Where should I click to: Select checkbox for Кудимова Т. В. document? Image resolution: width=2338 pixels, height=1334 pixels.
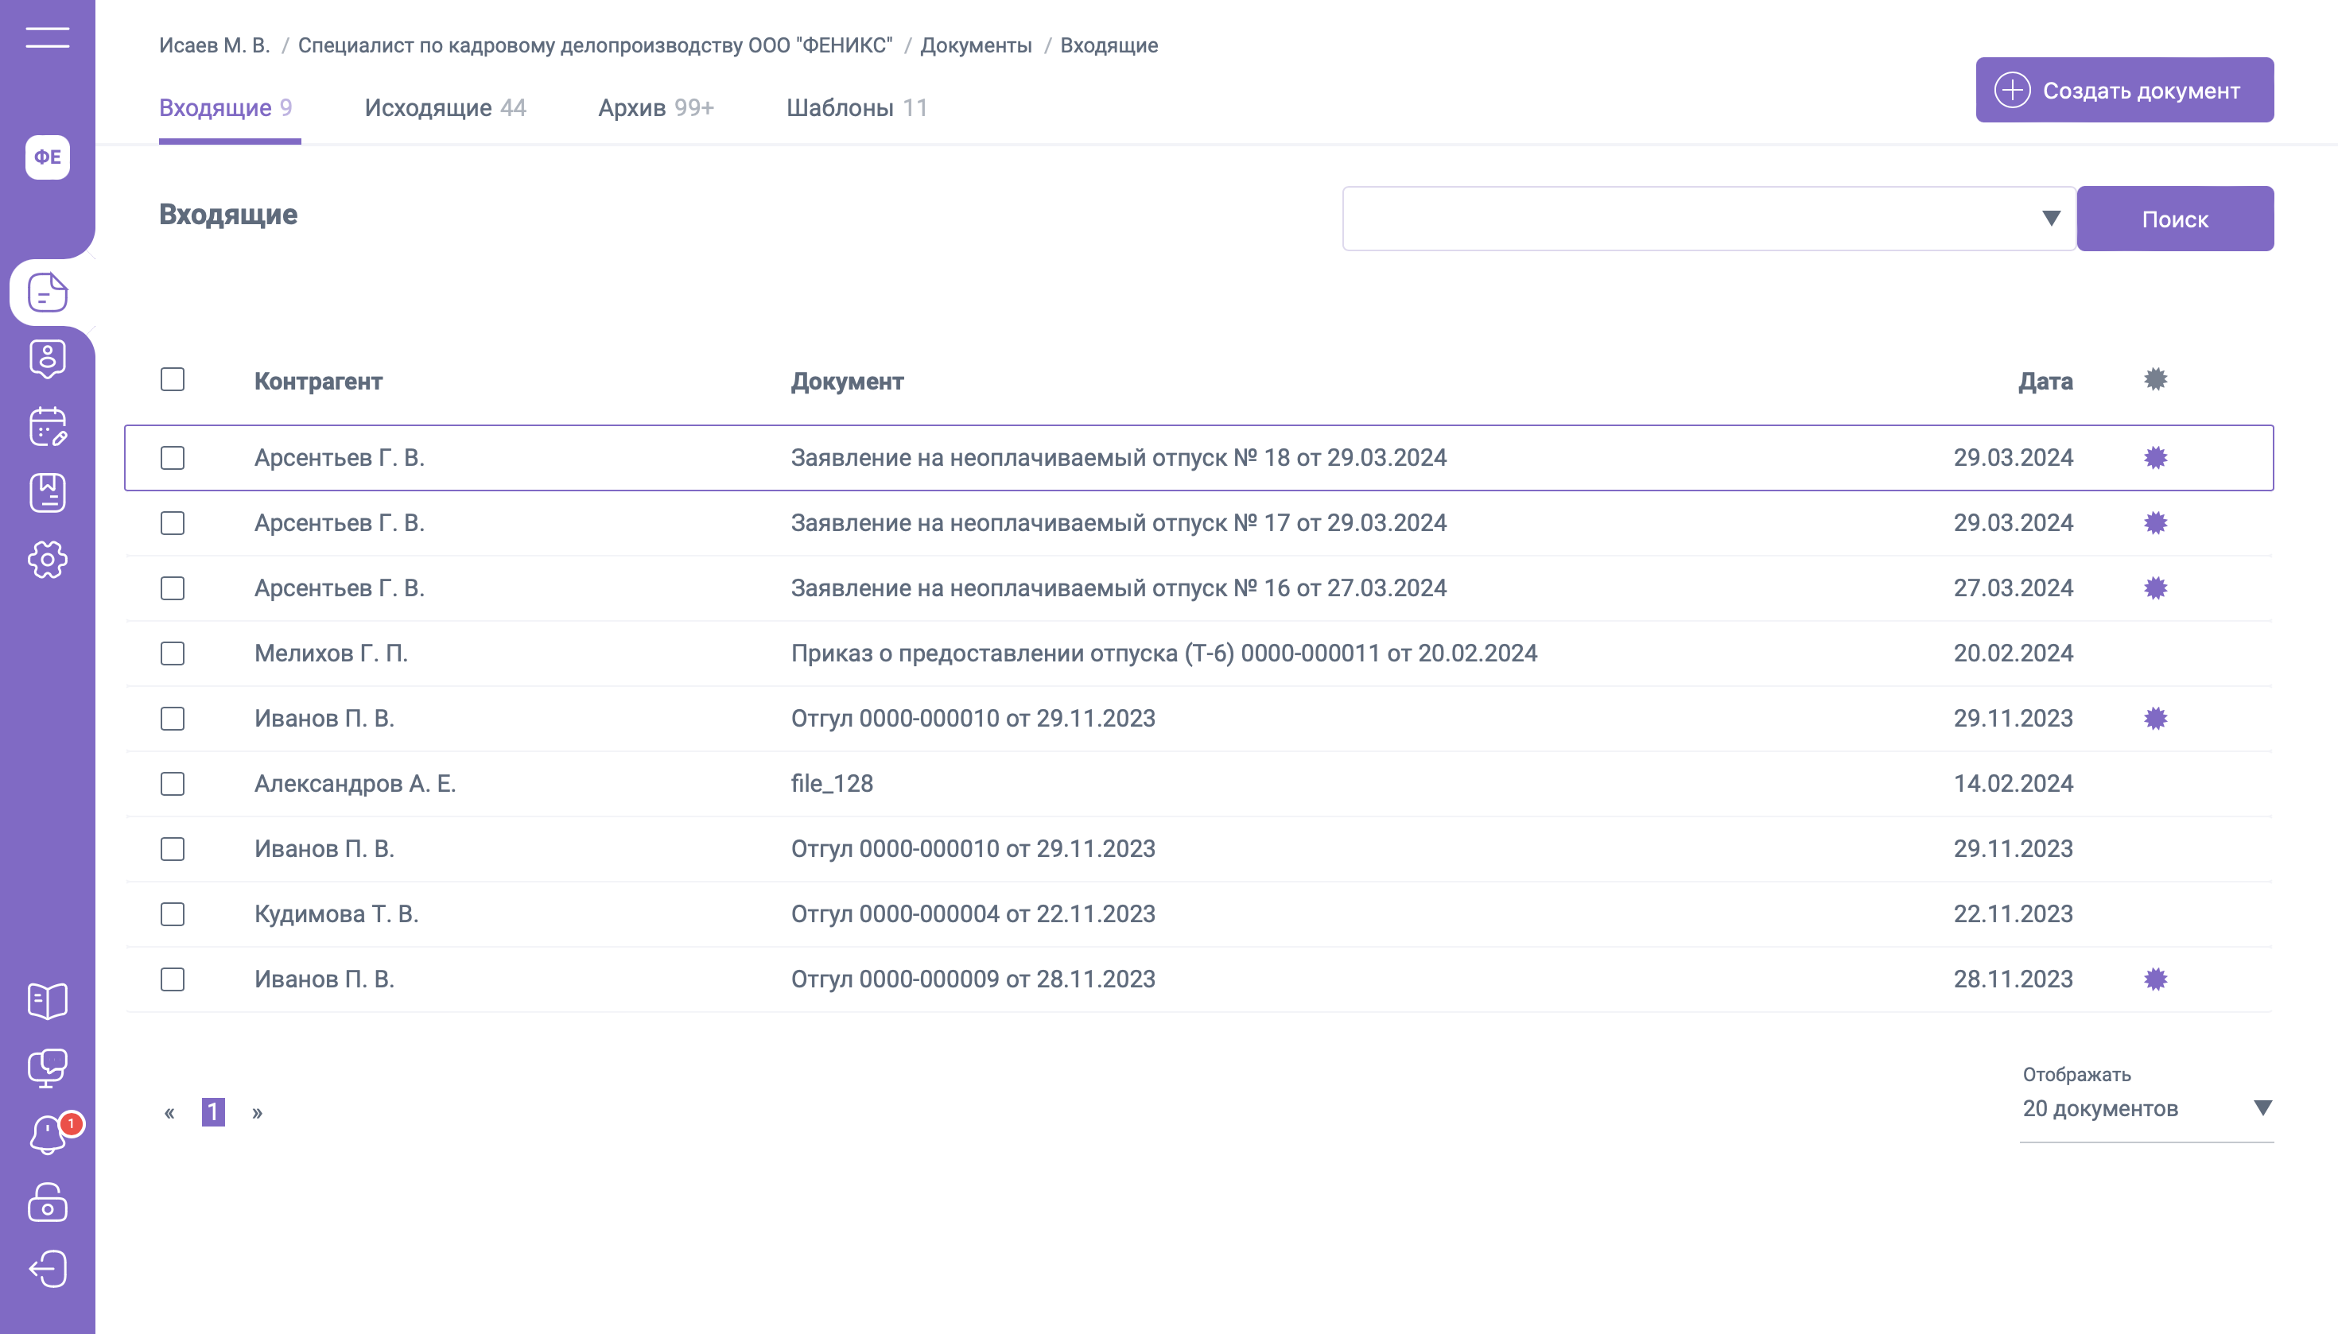click(173, 914)
